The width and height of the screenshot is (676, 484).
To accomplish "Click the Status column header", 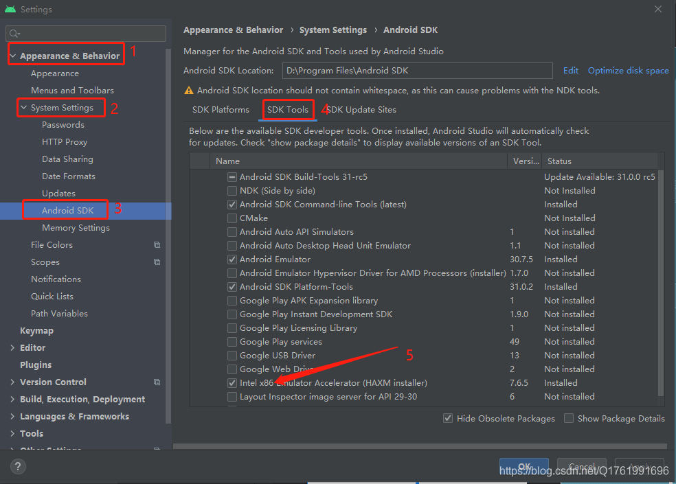I will click(x=600, y=161).
